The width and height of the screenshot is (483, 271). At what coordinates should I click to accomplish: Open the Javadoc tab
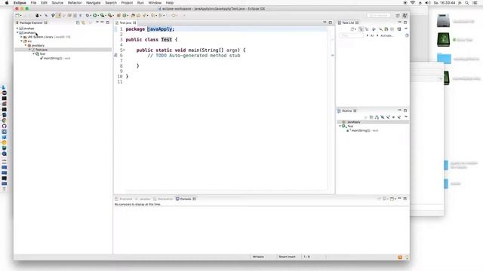click(x=143, y=199)
